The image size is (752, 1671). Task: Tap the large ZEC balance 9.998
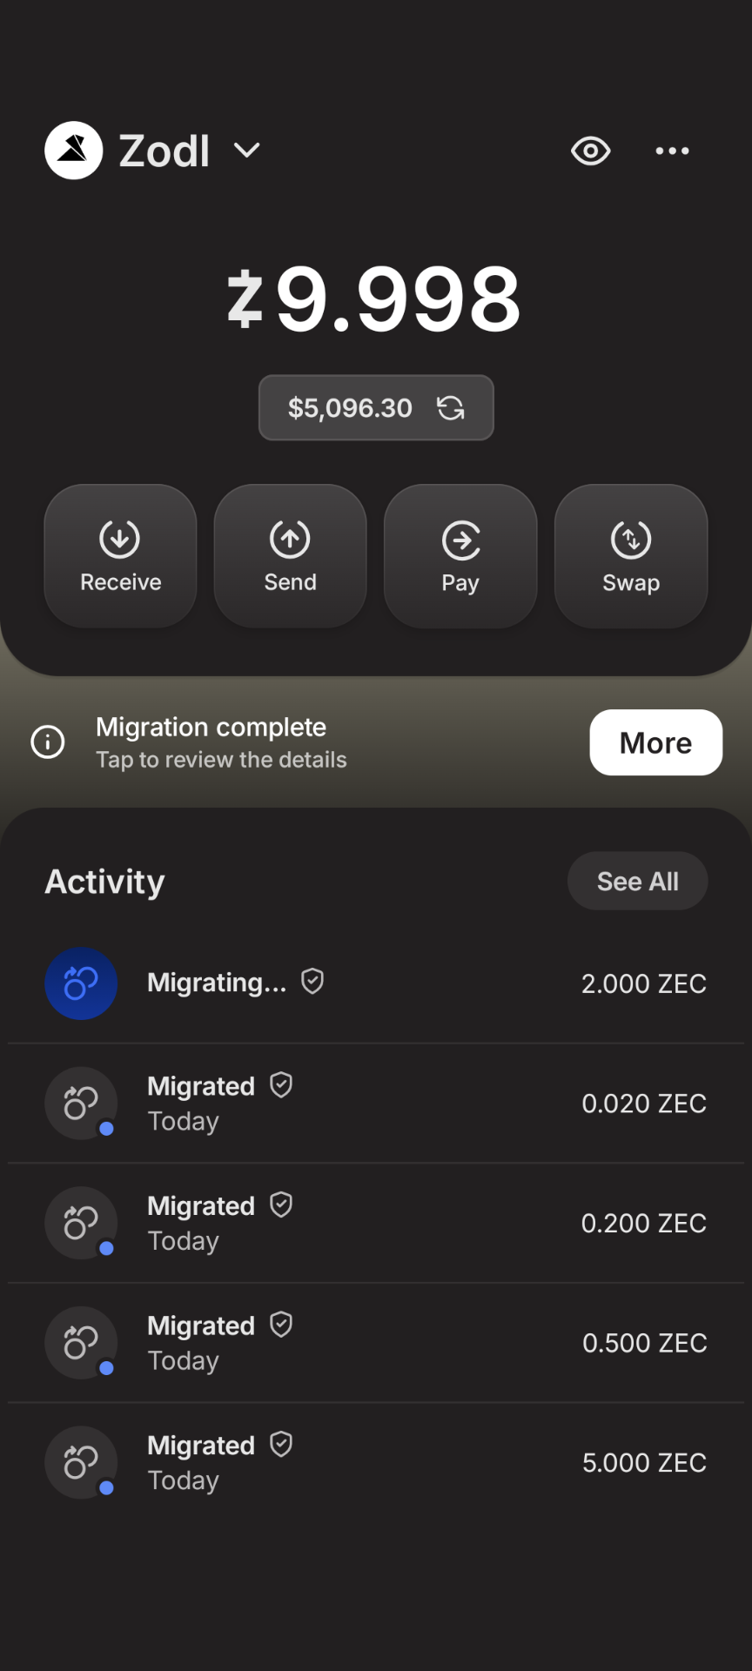point(374,299)
